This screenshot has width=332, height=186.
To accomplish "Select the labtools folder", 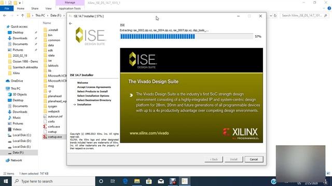I will point(53,66).
